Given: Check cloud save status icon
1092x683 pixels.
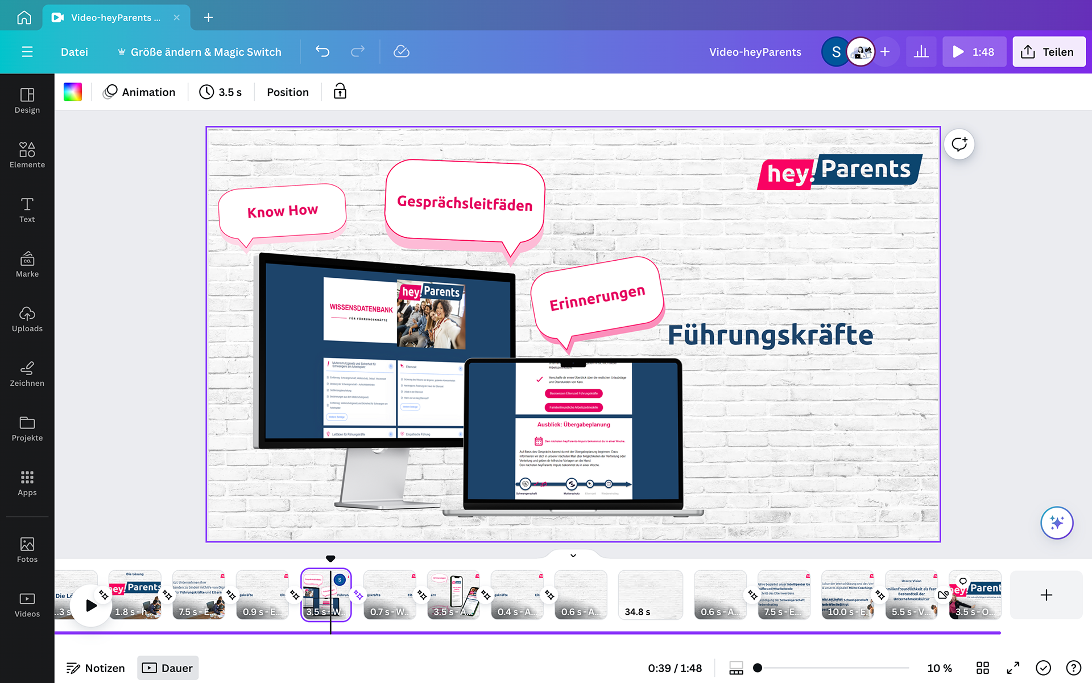Looking at the screenshot, I should 402,52.
